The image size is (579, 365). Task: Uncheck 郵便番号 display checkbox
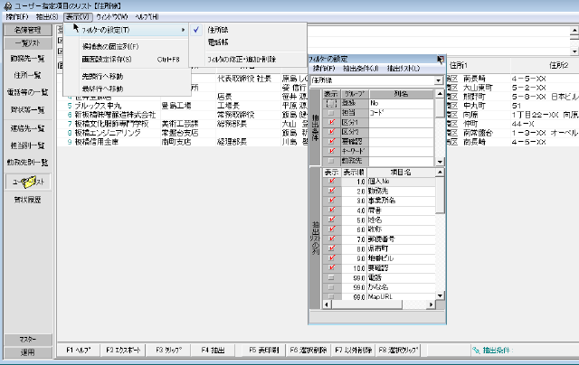click(x=331, y=239)
